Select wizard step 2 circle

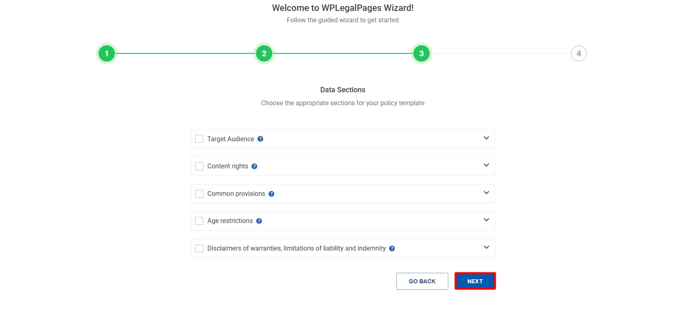[264, 53]
